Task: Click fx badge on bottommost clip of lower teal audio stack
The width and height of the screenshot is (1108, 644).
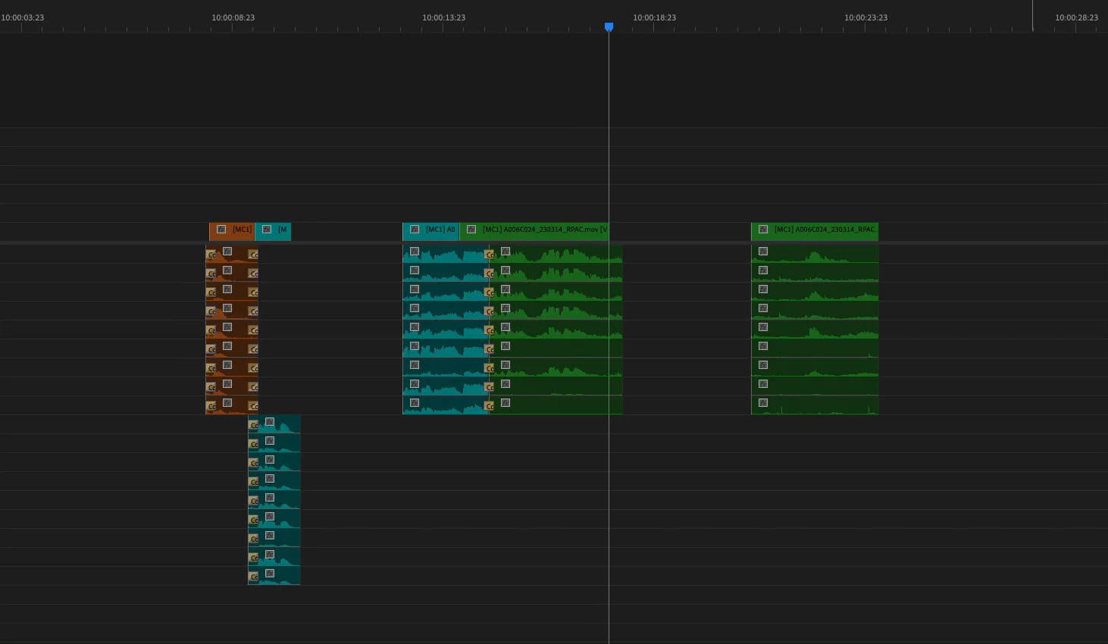Action: 270,574
